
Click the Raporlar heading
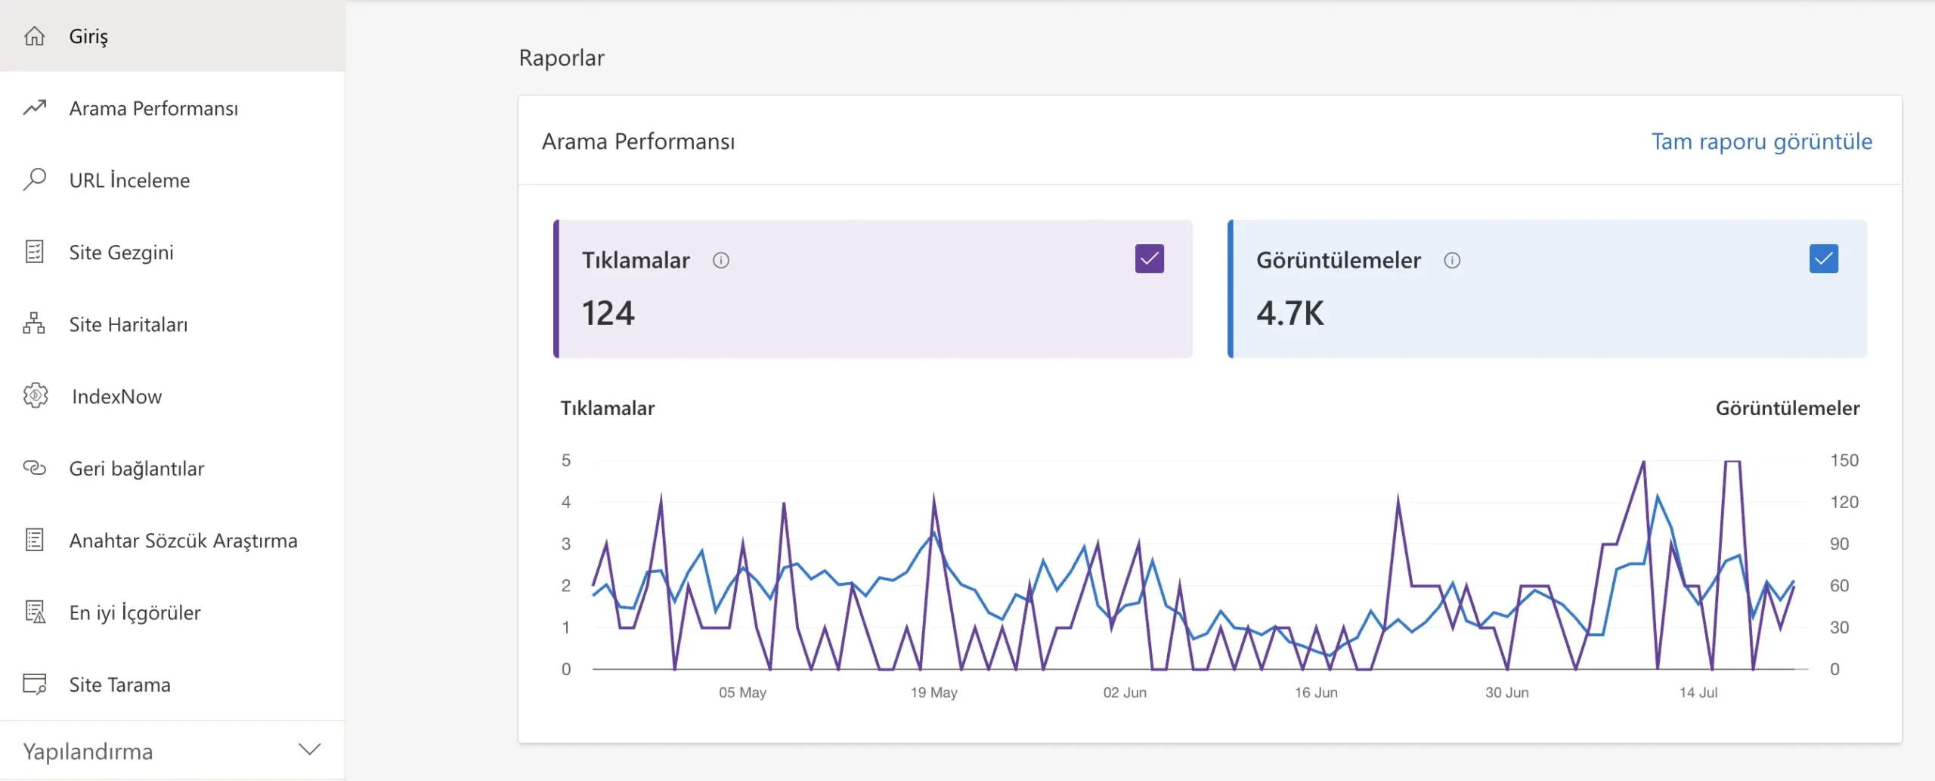(562, 57)
